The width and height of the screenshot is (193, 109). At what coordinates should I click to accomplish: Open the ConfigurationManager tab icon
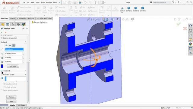click(13, 24)
